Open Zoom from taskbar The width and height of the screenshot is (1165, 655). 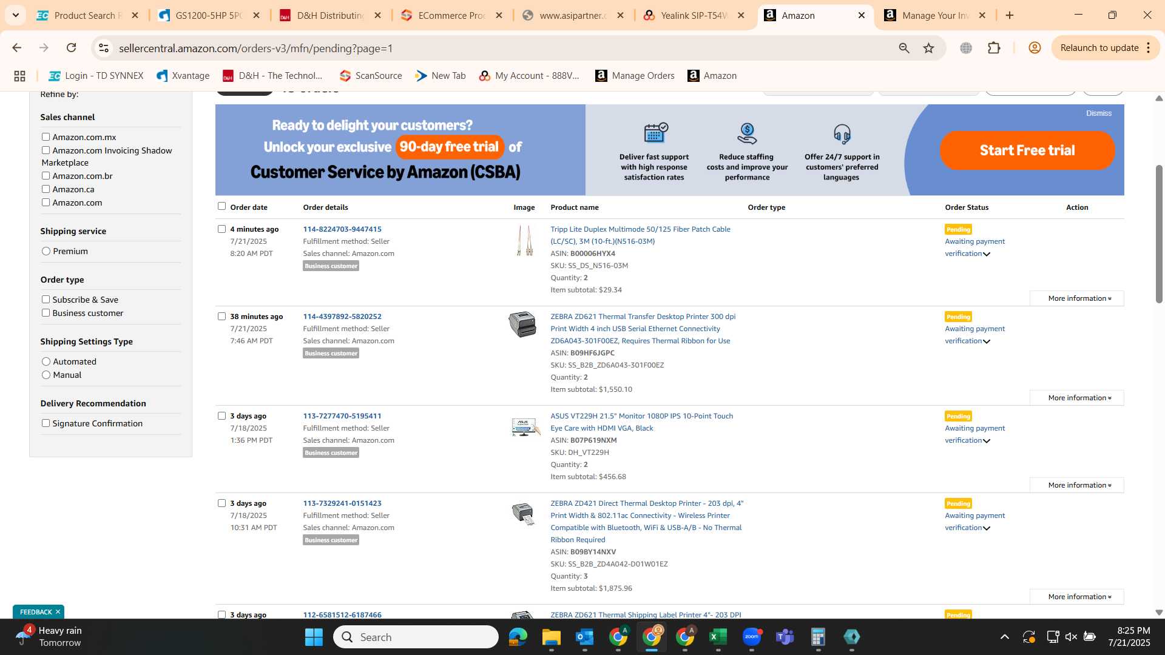point(751,637)
